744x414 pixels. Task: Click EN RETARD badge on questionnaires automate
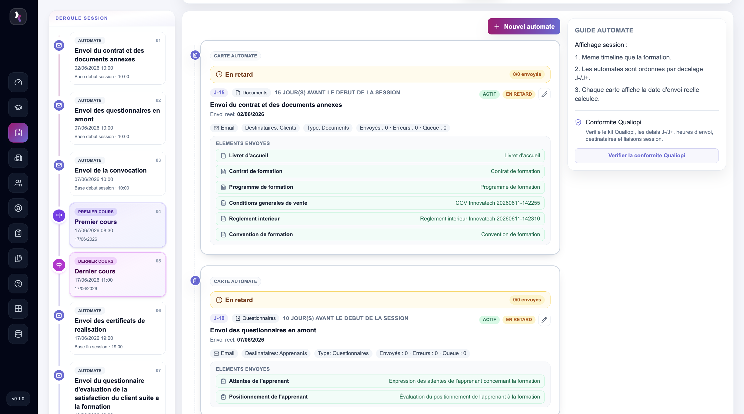click(x=519, y=320)
